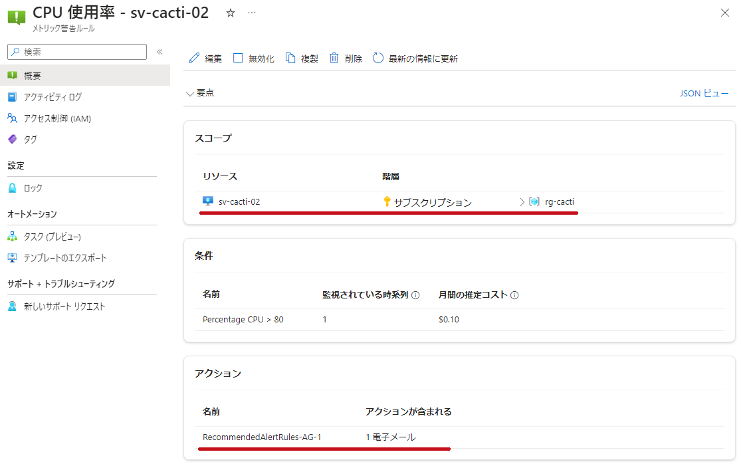Click info icon beside 月間の推定コスト

pyautogui.click(x=514, y=295)
